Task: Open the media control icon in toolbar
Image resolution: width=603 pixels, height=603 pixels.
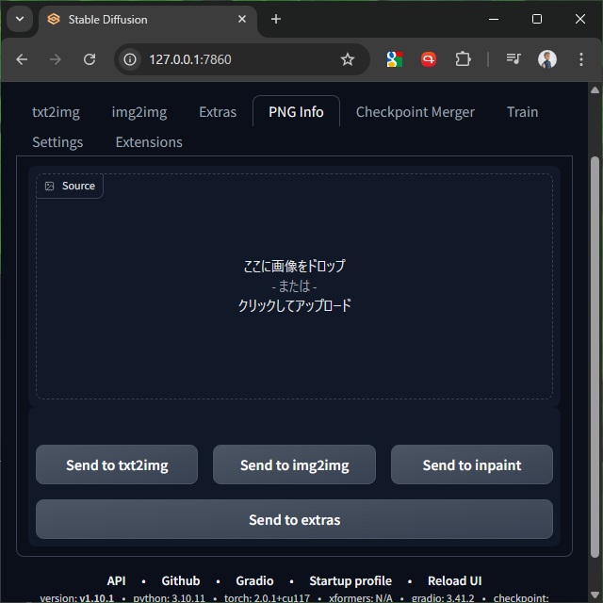Action: coord(513,59)
